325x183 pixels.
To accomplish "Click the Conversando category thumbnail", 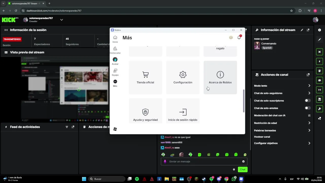I will coord(257,45).
